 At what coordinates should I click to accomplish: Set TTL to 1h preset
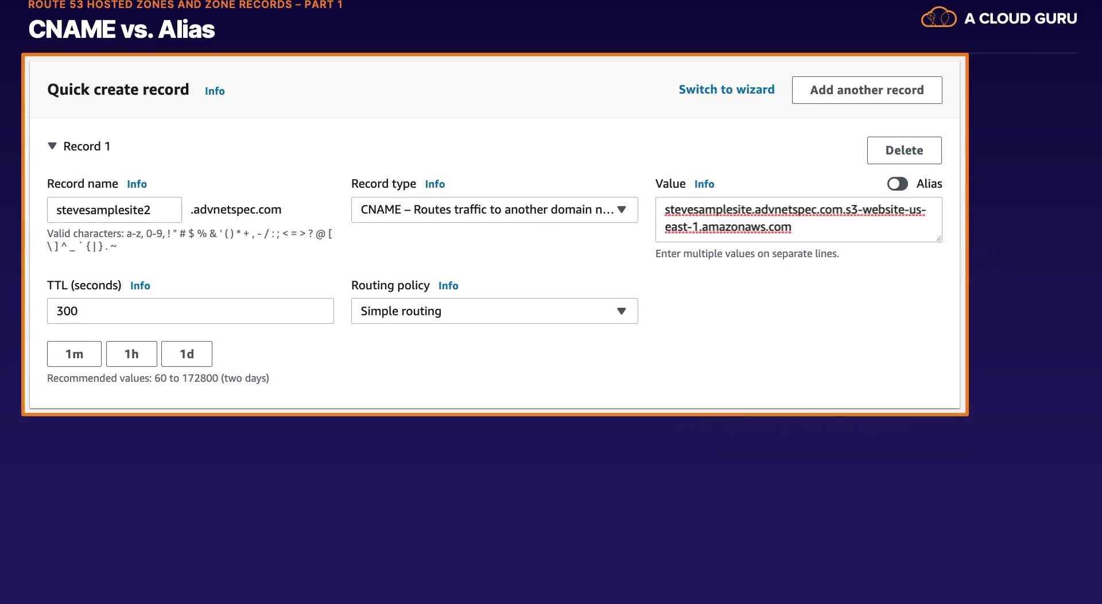tap(131, 354)
